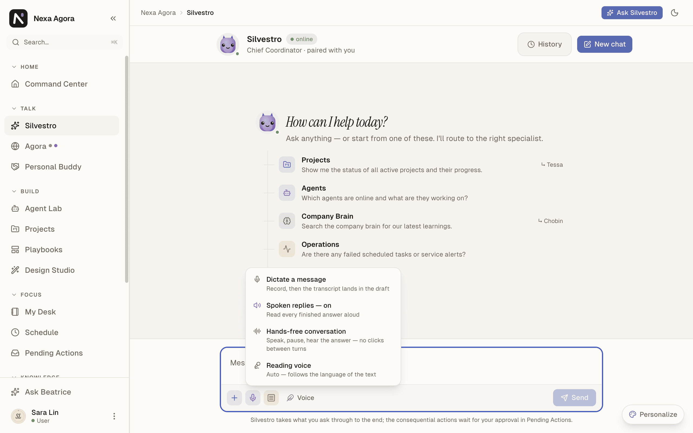Toggle dark mode with the moon icon

(674, 13)
